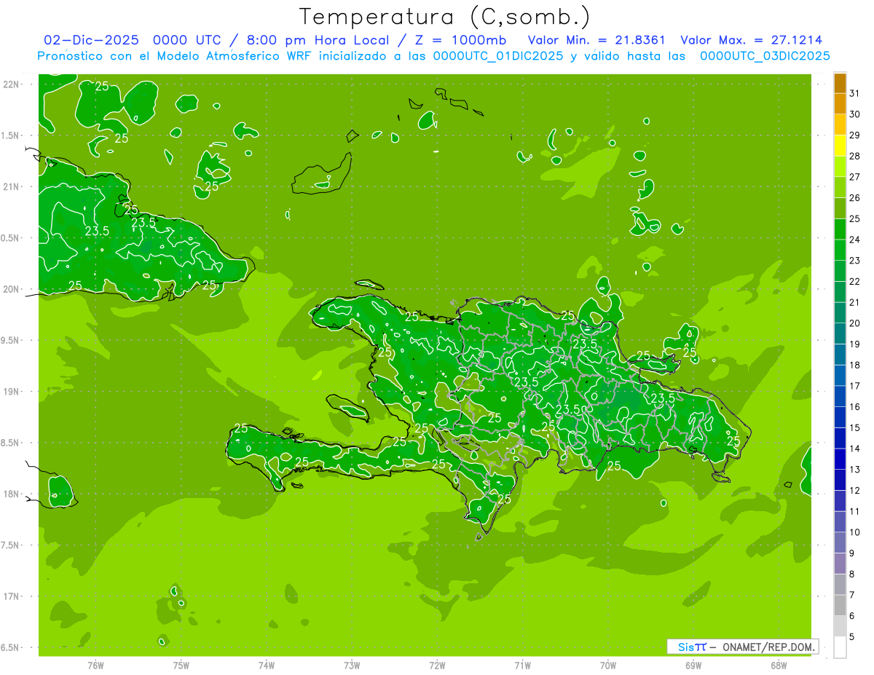Click 'Valor Min. = 21.8361' text
874x675 pixels.
pos(597,40)
